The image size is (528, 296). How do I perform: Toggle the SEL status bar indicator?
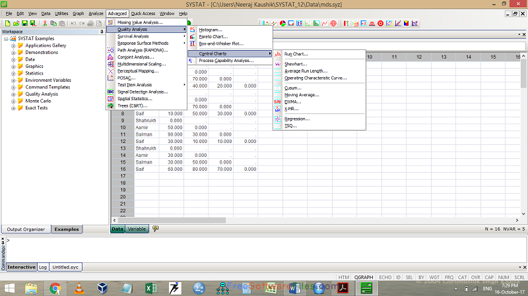pos(409,277)
